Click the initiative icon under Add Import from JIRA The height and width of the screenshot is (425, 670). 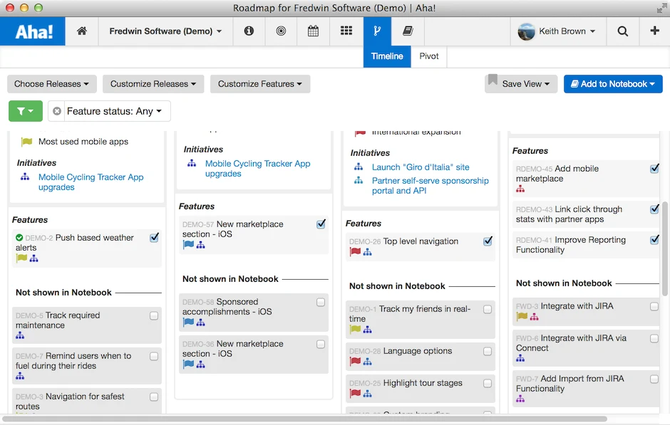520,399
